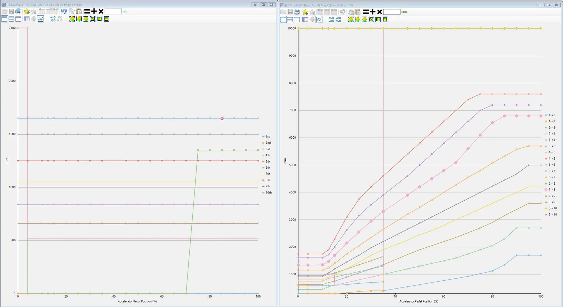The image size is (563, 307).
Task: Switch TCC Slip window to single pane layout
Action: point(4,19)
